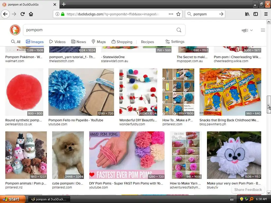This screenshot has height=203, width=271.
Task: Run search with DuckDuckGo magnifier button
Action: (x=179, y=30)
